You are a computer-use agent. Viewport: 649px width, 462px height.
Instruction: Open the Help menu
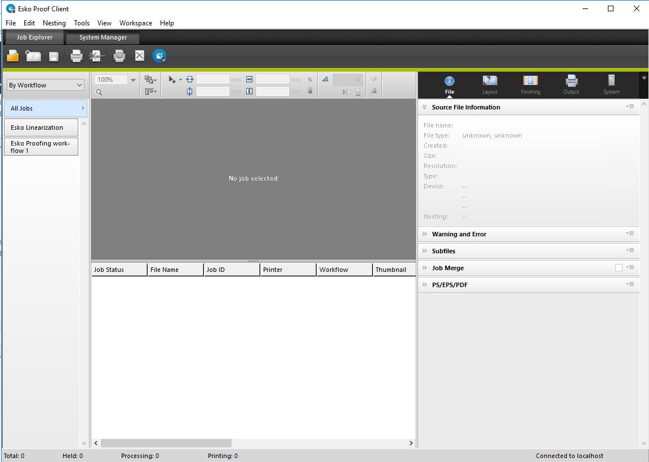[x=167, y=23]
